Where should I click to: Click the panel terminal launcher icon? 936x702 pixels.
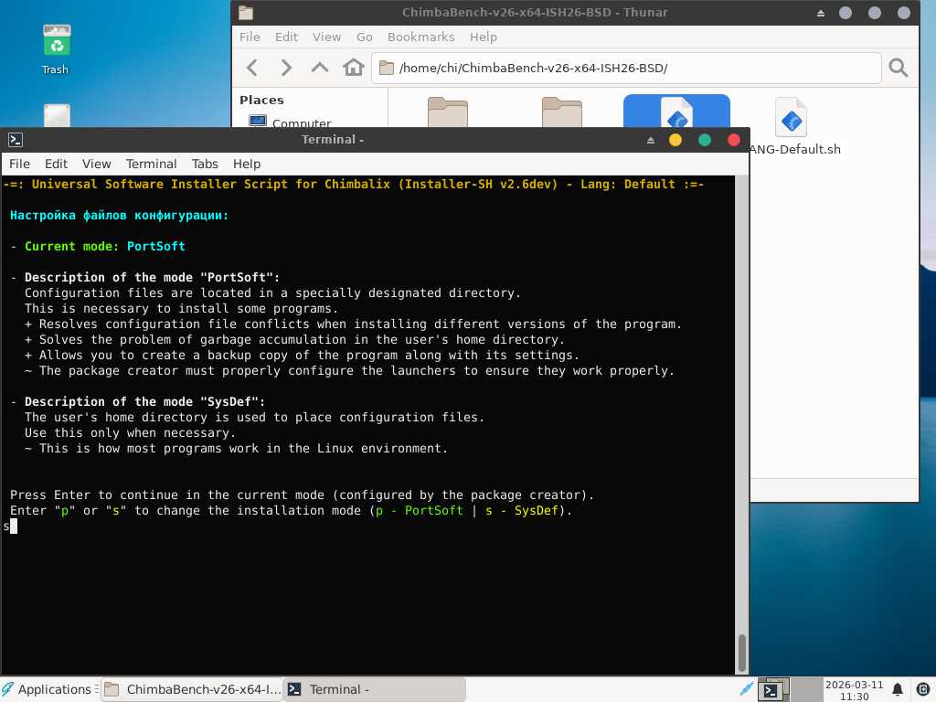pos(772,690)
